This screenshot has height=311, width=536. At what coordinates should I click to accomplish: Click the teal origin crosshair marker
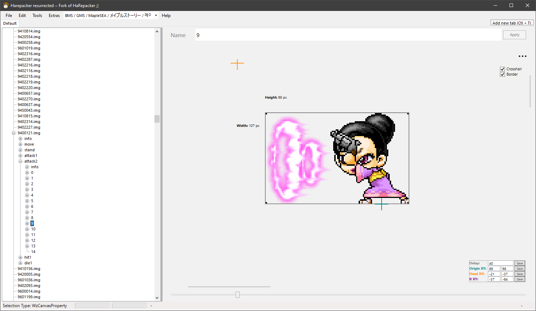coord(381,204)
